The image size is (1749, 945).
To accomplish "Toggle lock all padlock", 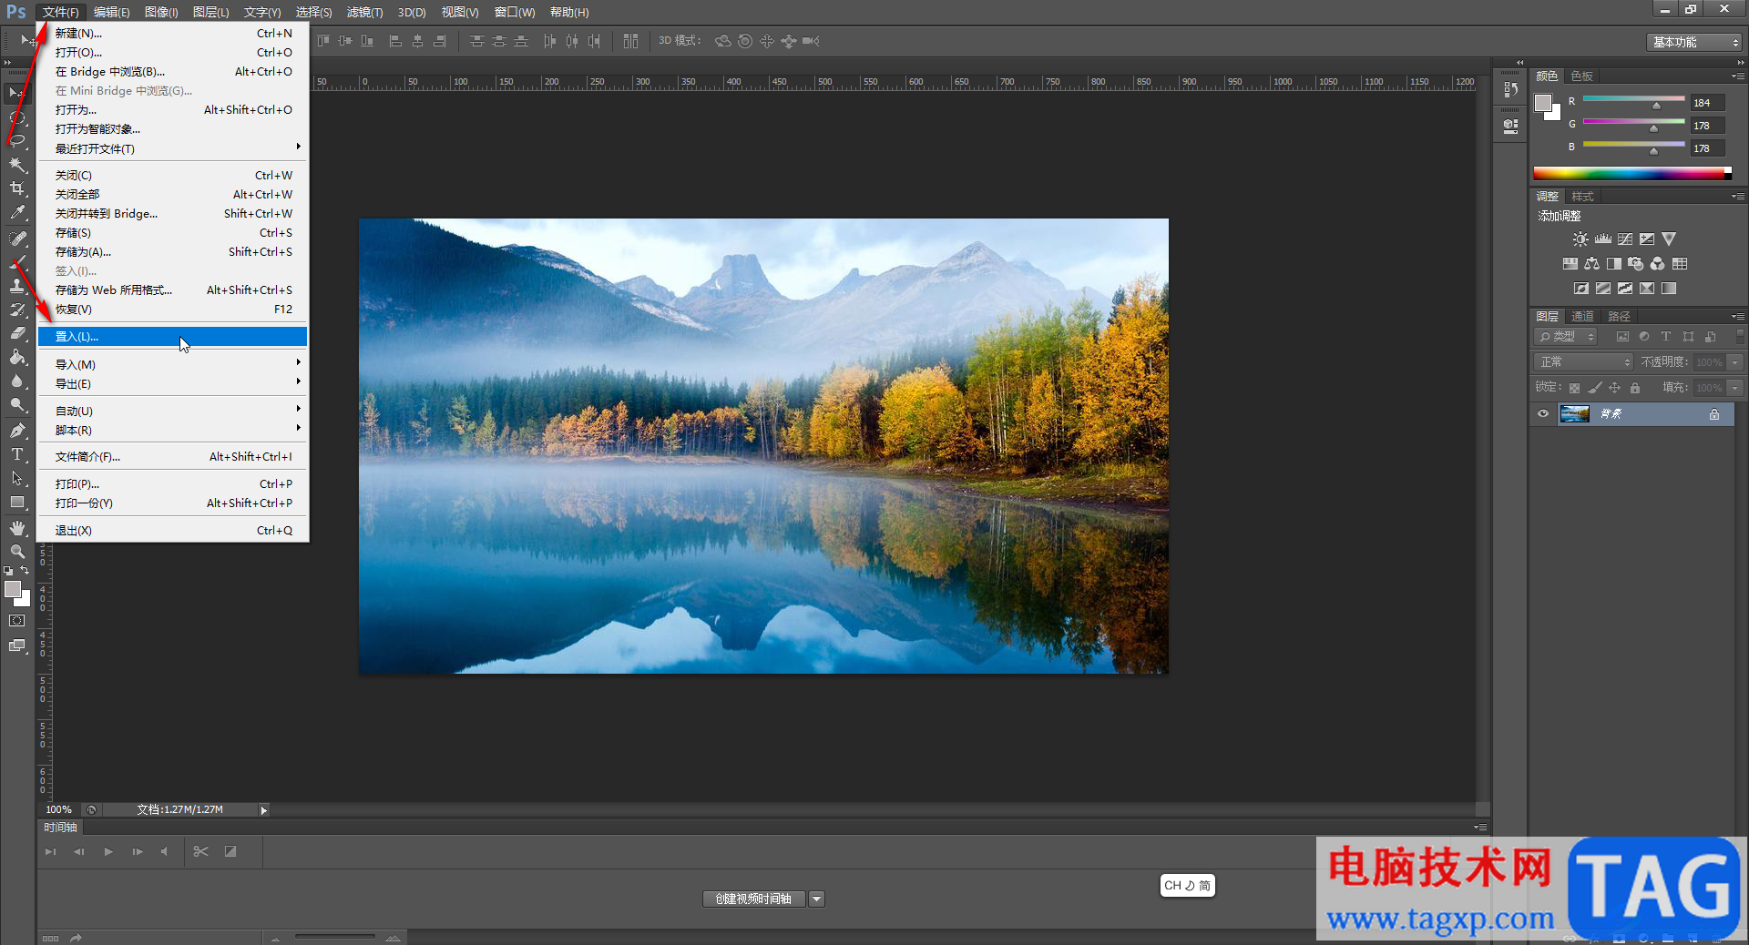I will pos(1635,388).
